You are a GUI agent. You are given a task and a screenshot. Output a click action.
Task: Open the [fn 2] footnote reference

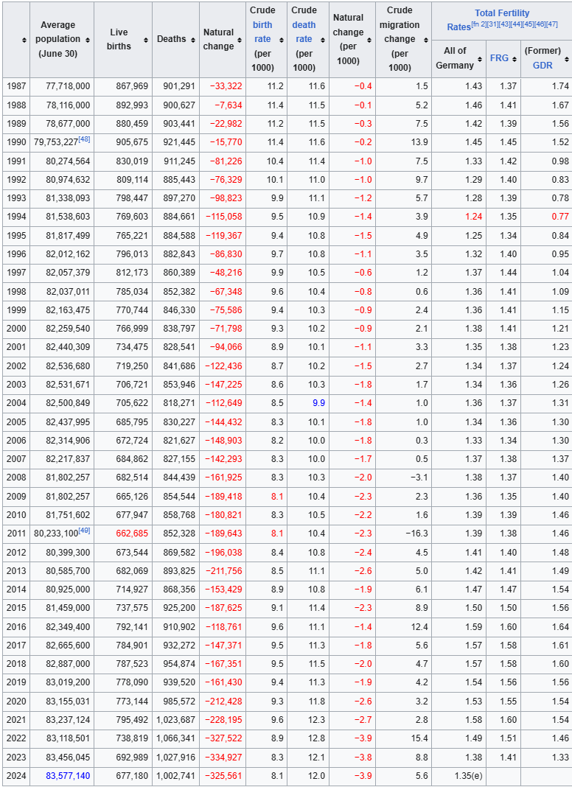point(478,24)
